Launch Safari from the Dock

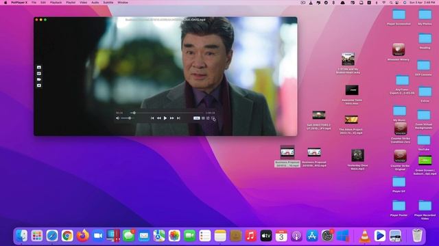pyautogui.click(x=52, y=236)
